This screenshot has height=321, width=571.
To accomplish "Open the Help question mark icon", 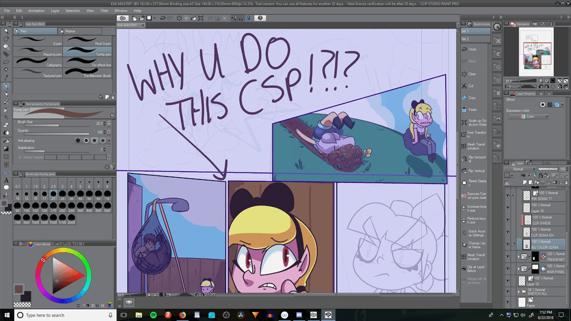I will pyautogui.click(x=260, y=18).
